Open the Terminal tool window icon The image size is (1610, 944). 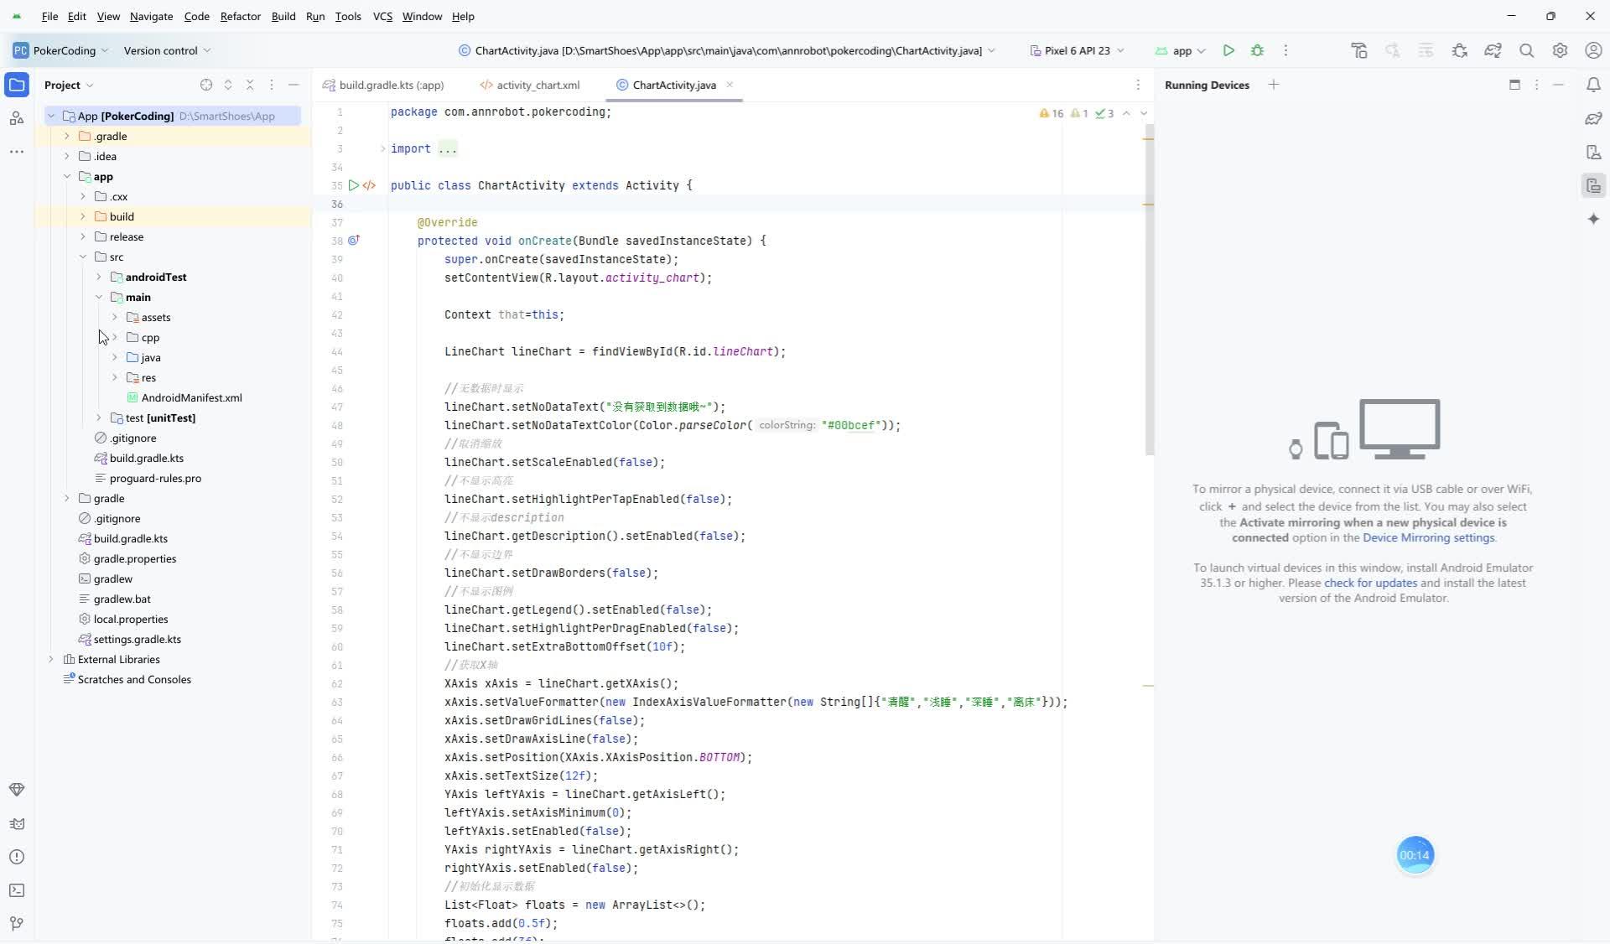click(16, 890)
